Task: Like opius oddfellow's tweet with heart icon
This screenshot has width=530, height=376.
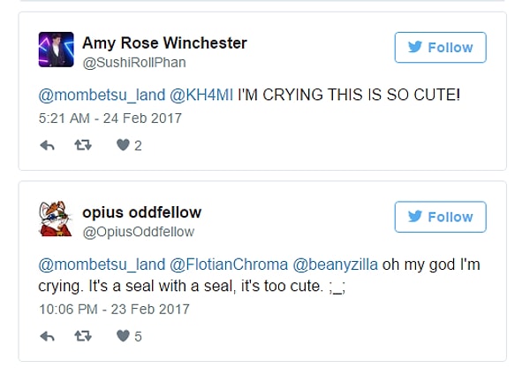Action: click(x=123, y=336)
